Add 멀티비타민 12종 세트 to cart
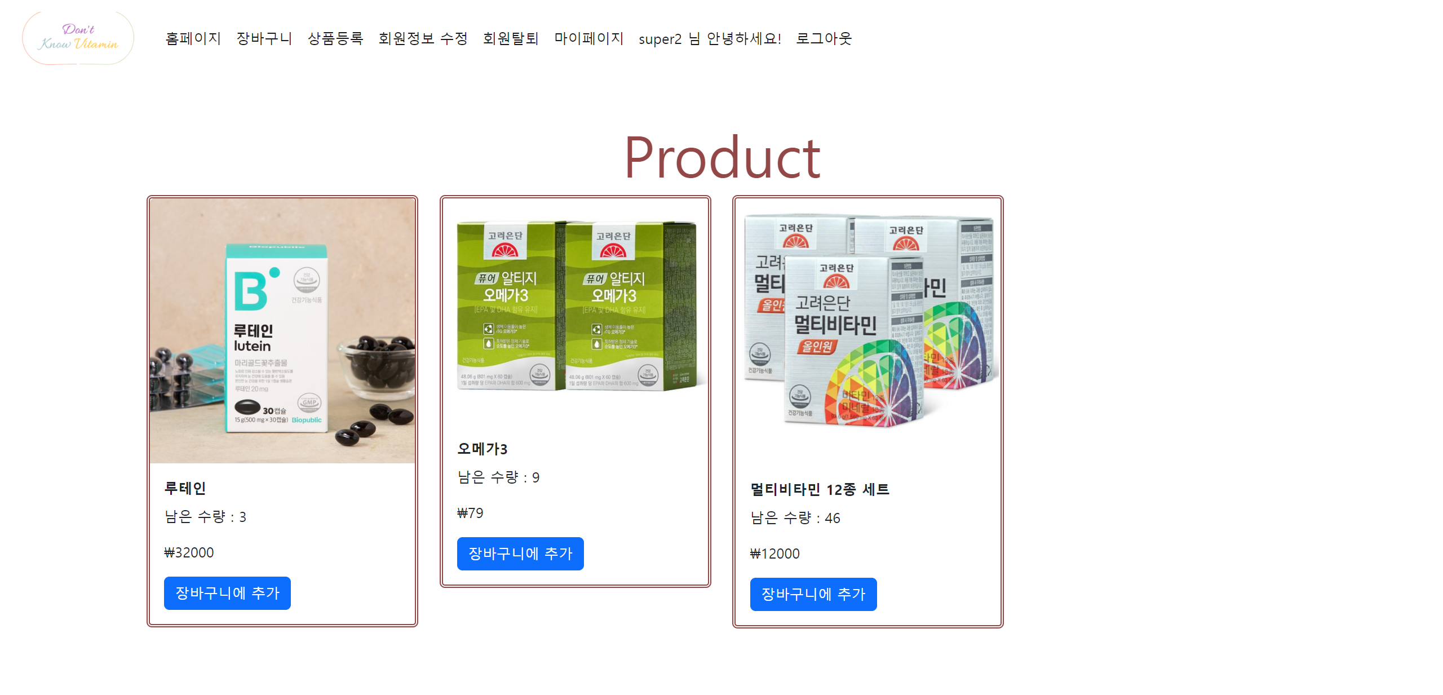This screenshot has width=1443, height=695. (x=813, y=594)
